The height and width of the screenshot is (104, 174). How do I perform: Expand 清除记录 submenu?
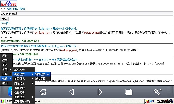point(24,83)
